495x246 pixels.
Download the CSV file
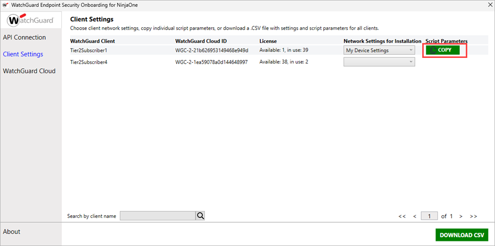click(x=462, y=235)
